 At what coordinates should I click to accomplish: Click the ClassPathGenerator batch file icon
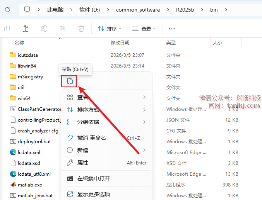tap(13, 109)
